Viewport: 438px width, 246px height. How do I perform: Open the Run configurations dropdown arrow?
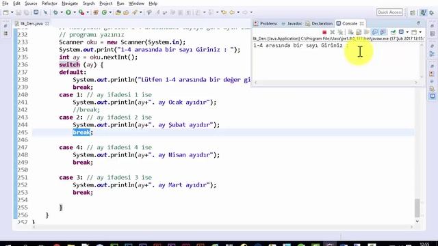click(75, 12)
